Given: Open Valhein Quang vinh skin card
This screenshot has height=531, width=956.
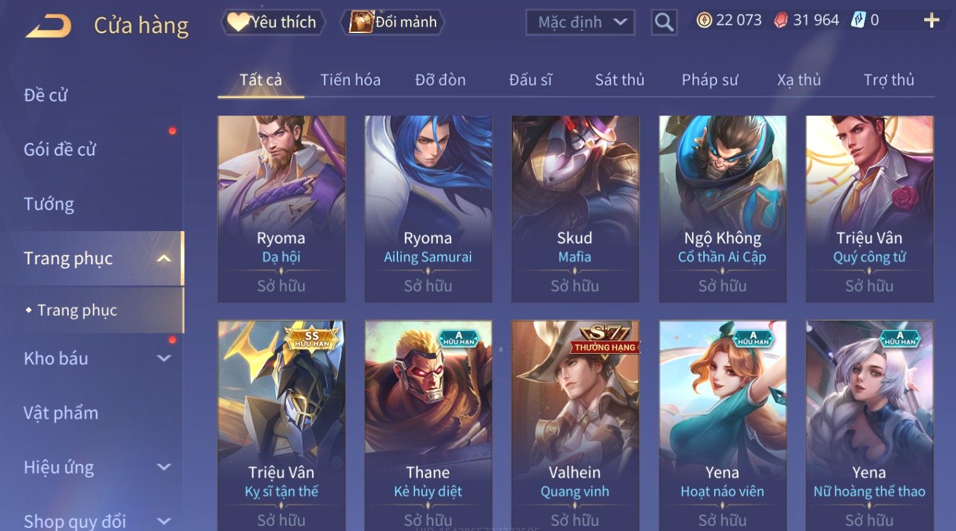Looking at the screenshot, I should pos(575,424).
